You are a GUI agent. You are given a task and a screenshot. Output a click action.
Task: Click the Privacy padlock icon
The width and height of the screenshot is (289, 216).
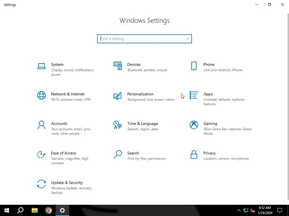coord(194,154)
